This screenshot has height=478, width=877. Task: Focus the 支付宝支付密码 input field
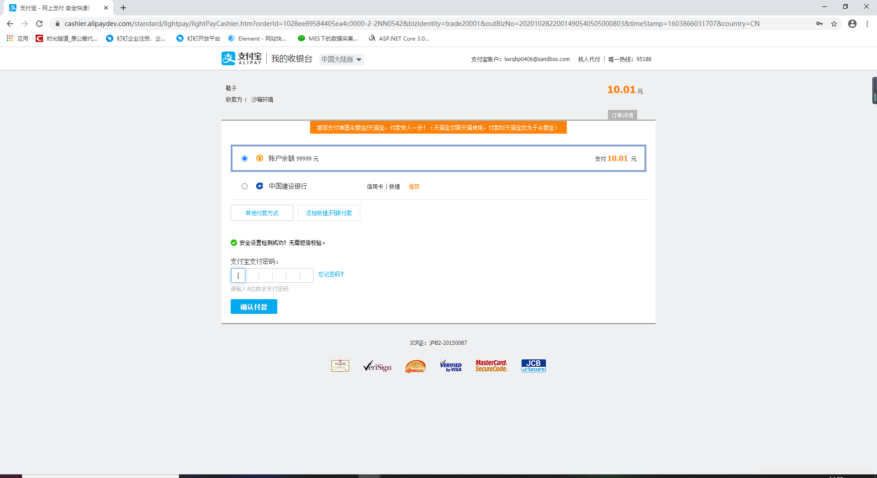click(x=272, y=275)
